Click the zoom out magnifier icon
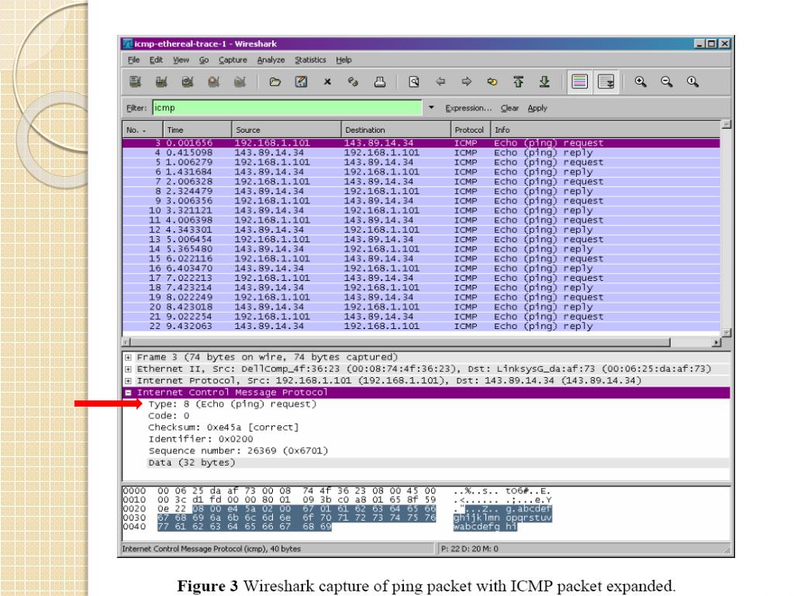The height and width of the screenshot is (596, 794). (667, 81)
